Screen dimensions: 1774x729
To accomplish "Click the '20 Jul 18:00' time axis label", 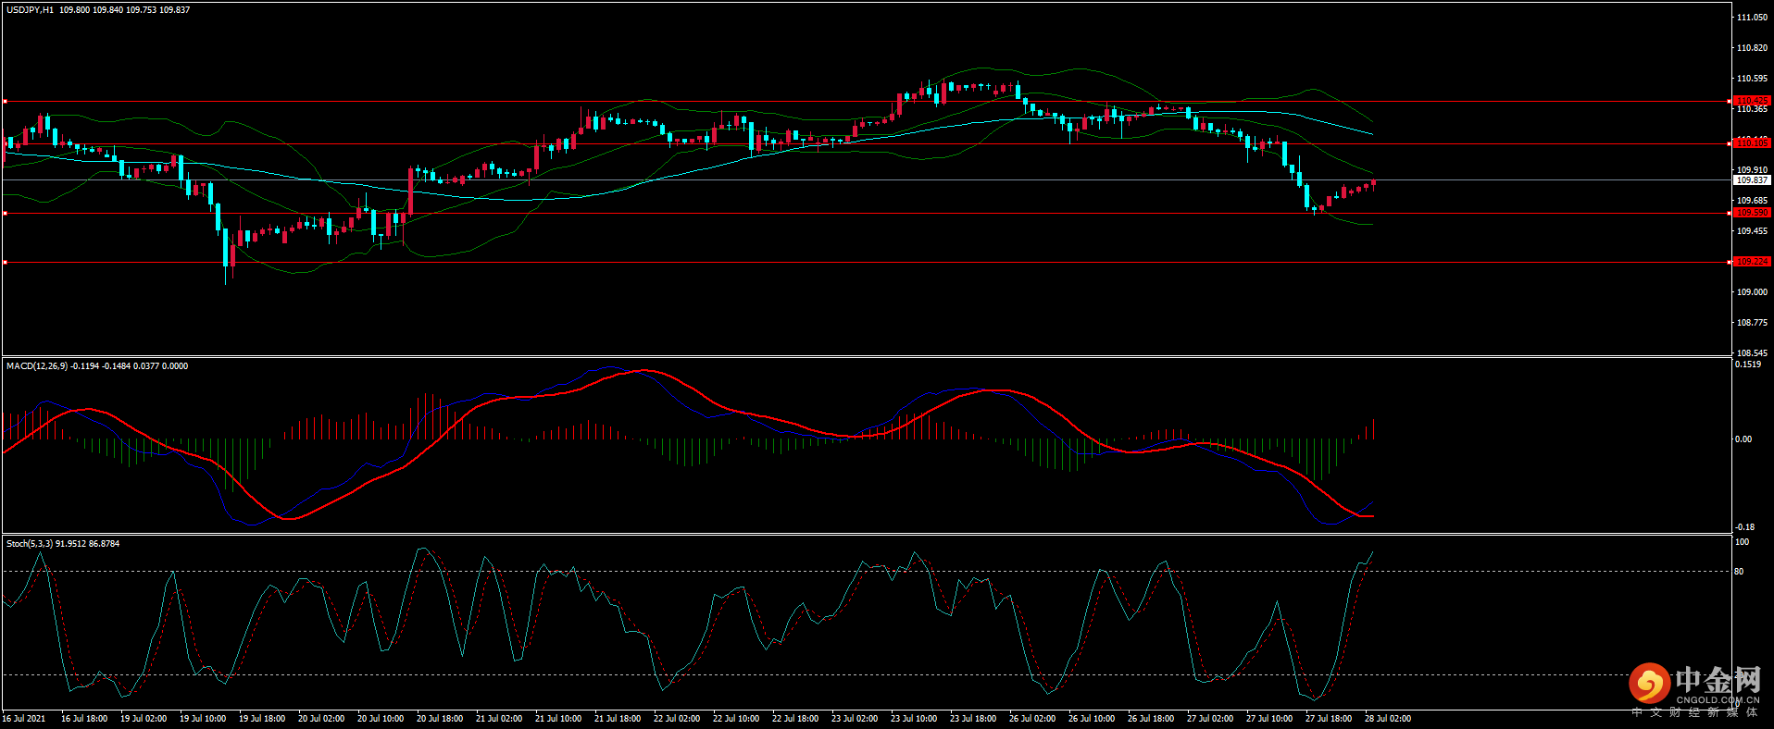I will 439,719.
